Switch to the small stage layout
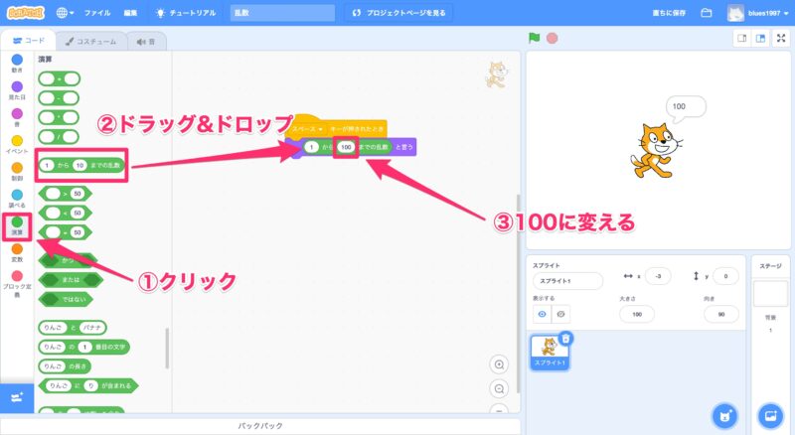The image size is (795, 435). (x=740, y=39)
